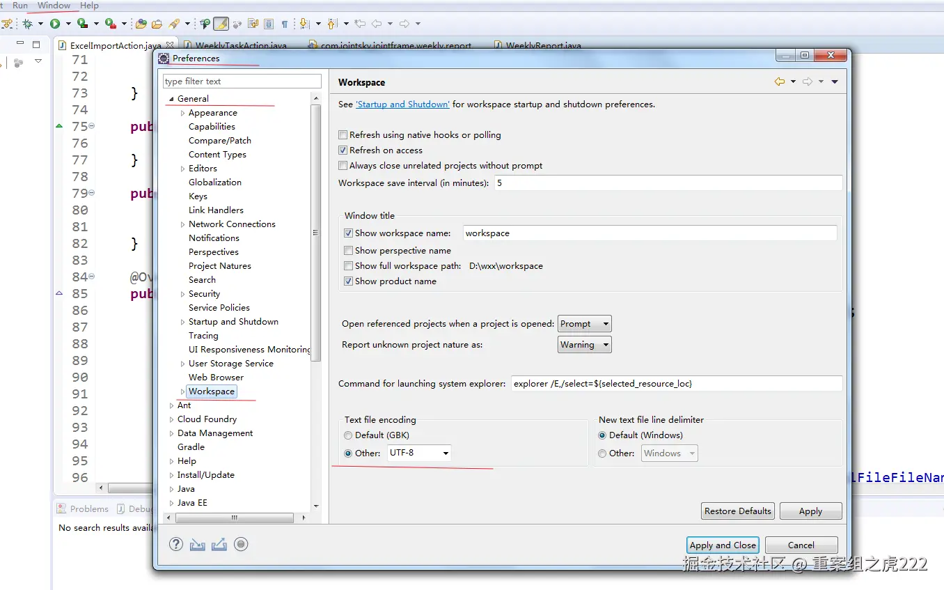
Task: Click the type filter text field
Action: click(x=242, y=81)
